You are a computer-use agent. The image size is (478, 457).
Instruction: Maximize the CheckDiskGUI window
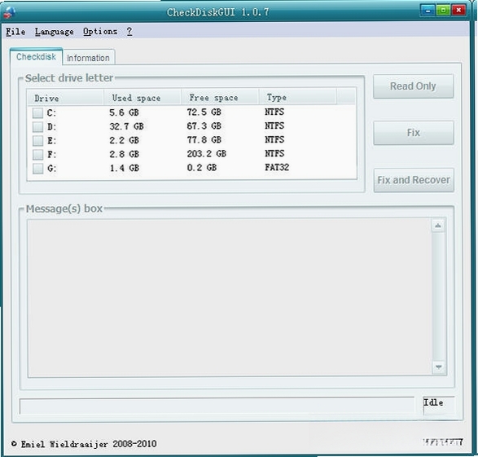[x=443, y=11]
